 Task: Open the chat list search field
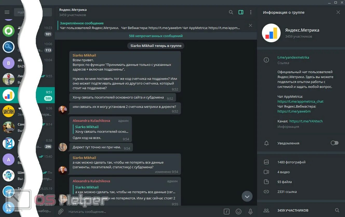point(33,12)
